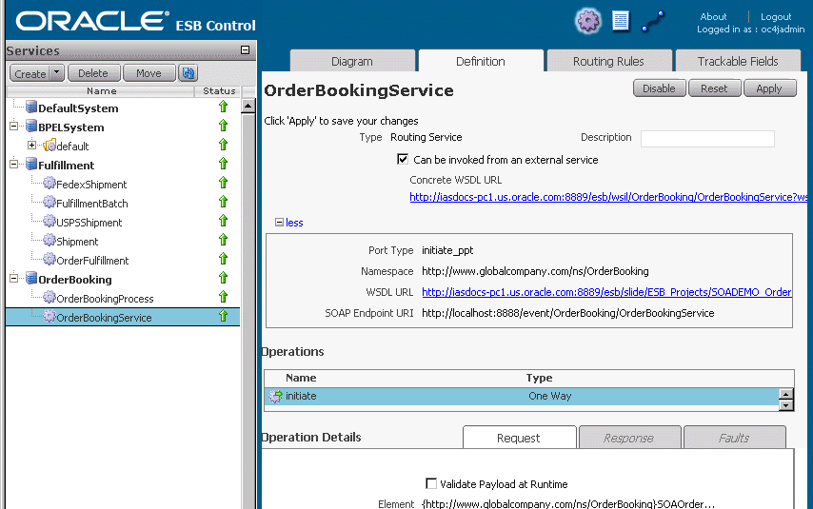Viewport: 813px width, 509px height.
Task: Open the WSDL URL slide link
Action: [x=606, y=292]
